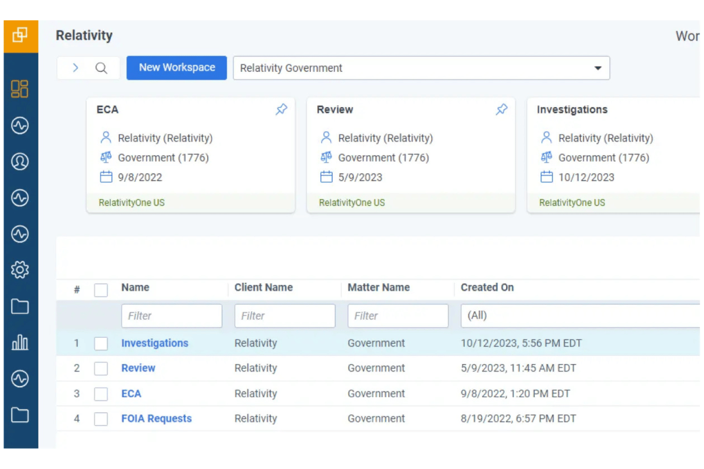Click RelativityOne US on the Review card
This screenshot has width=704, height=469.
(352, 202)
